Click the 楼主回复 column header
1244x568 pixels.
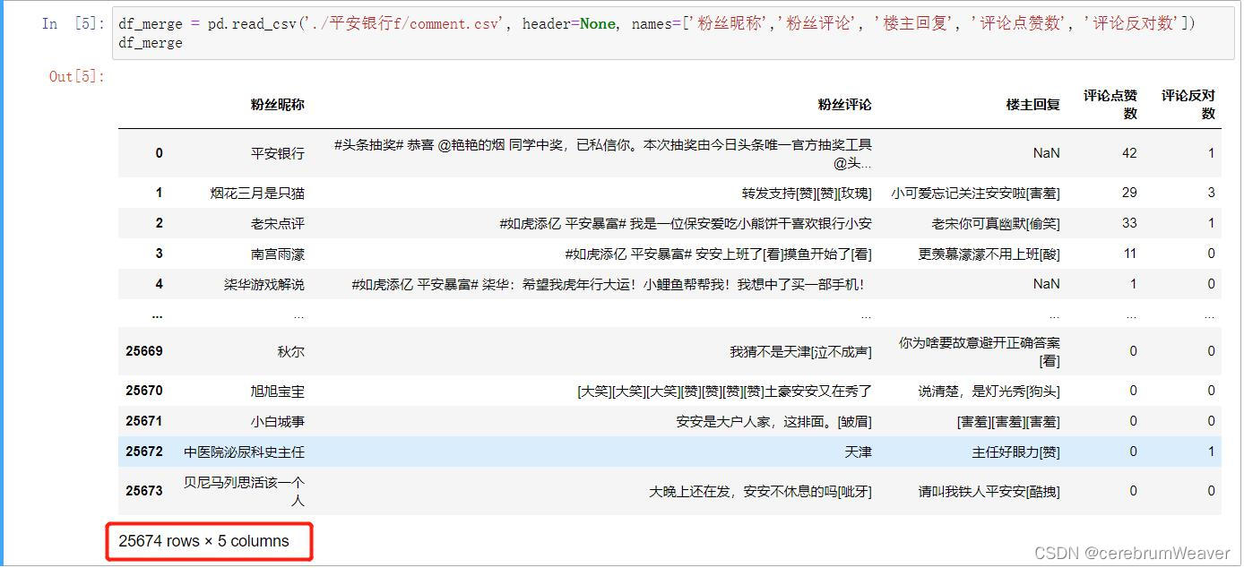tap(1032, 105)
